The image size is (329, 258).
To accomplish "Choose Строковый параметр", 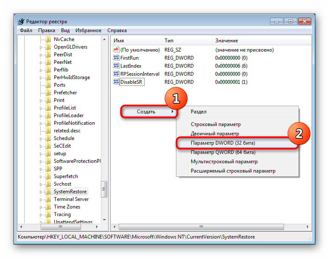I will [237, 124].
